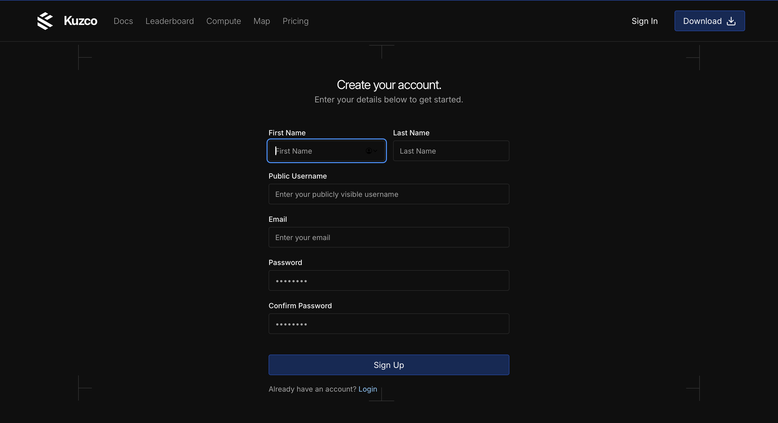The image size is (778, 423).
Task: View the Map page
Action: (262, 21)
